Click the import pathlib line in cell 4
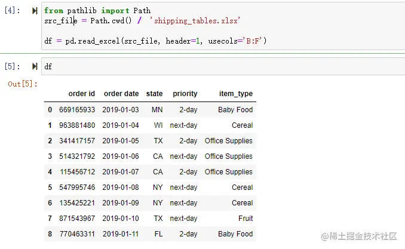This screenshot has height=249, width=405. [97, 11]
